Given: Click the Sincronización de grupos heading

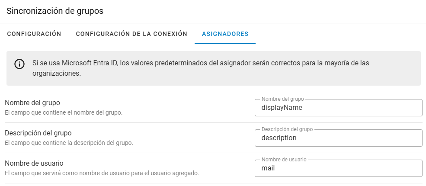Looking at the screenshot, I should click(55, 11).
